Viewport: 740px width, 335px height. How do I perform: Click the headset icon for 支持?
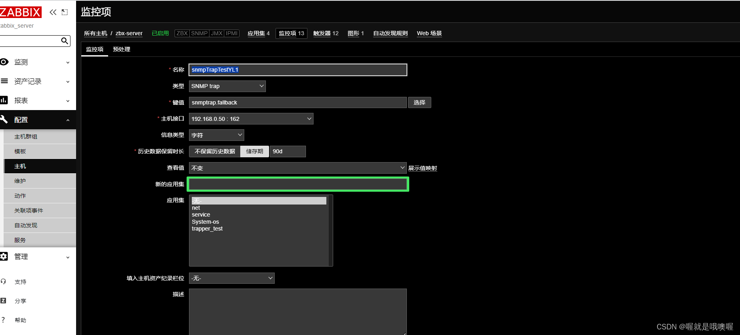coord(3,281)
